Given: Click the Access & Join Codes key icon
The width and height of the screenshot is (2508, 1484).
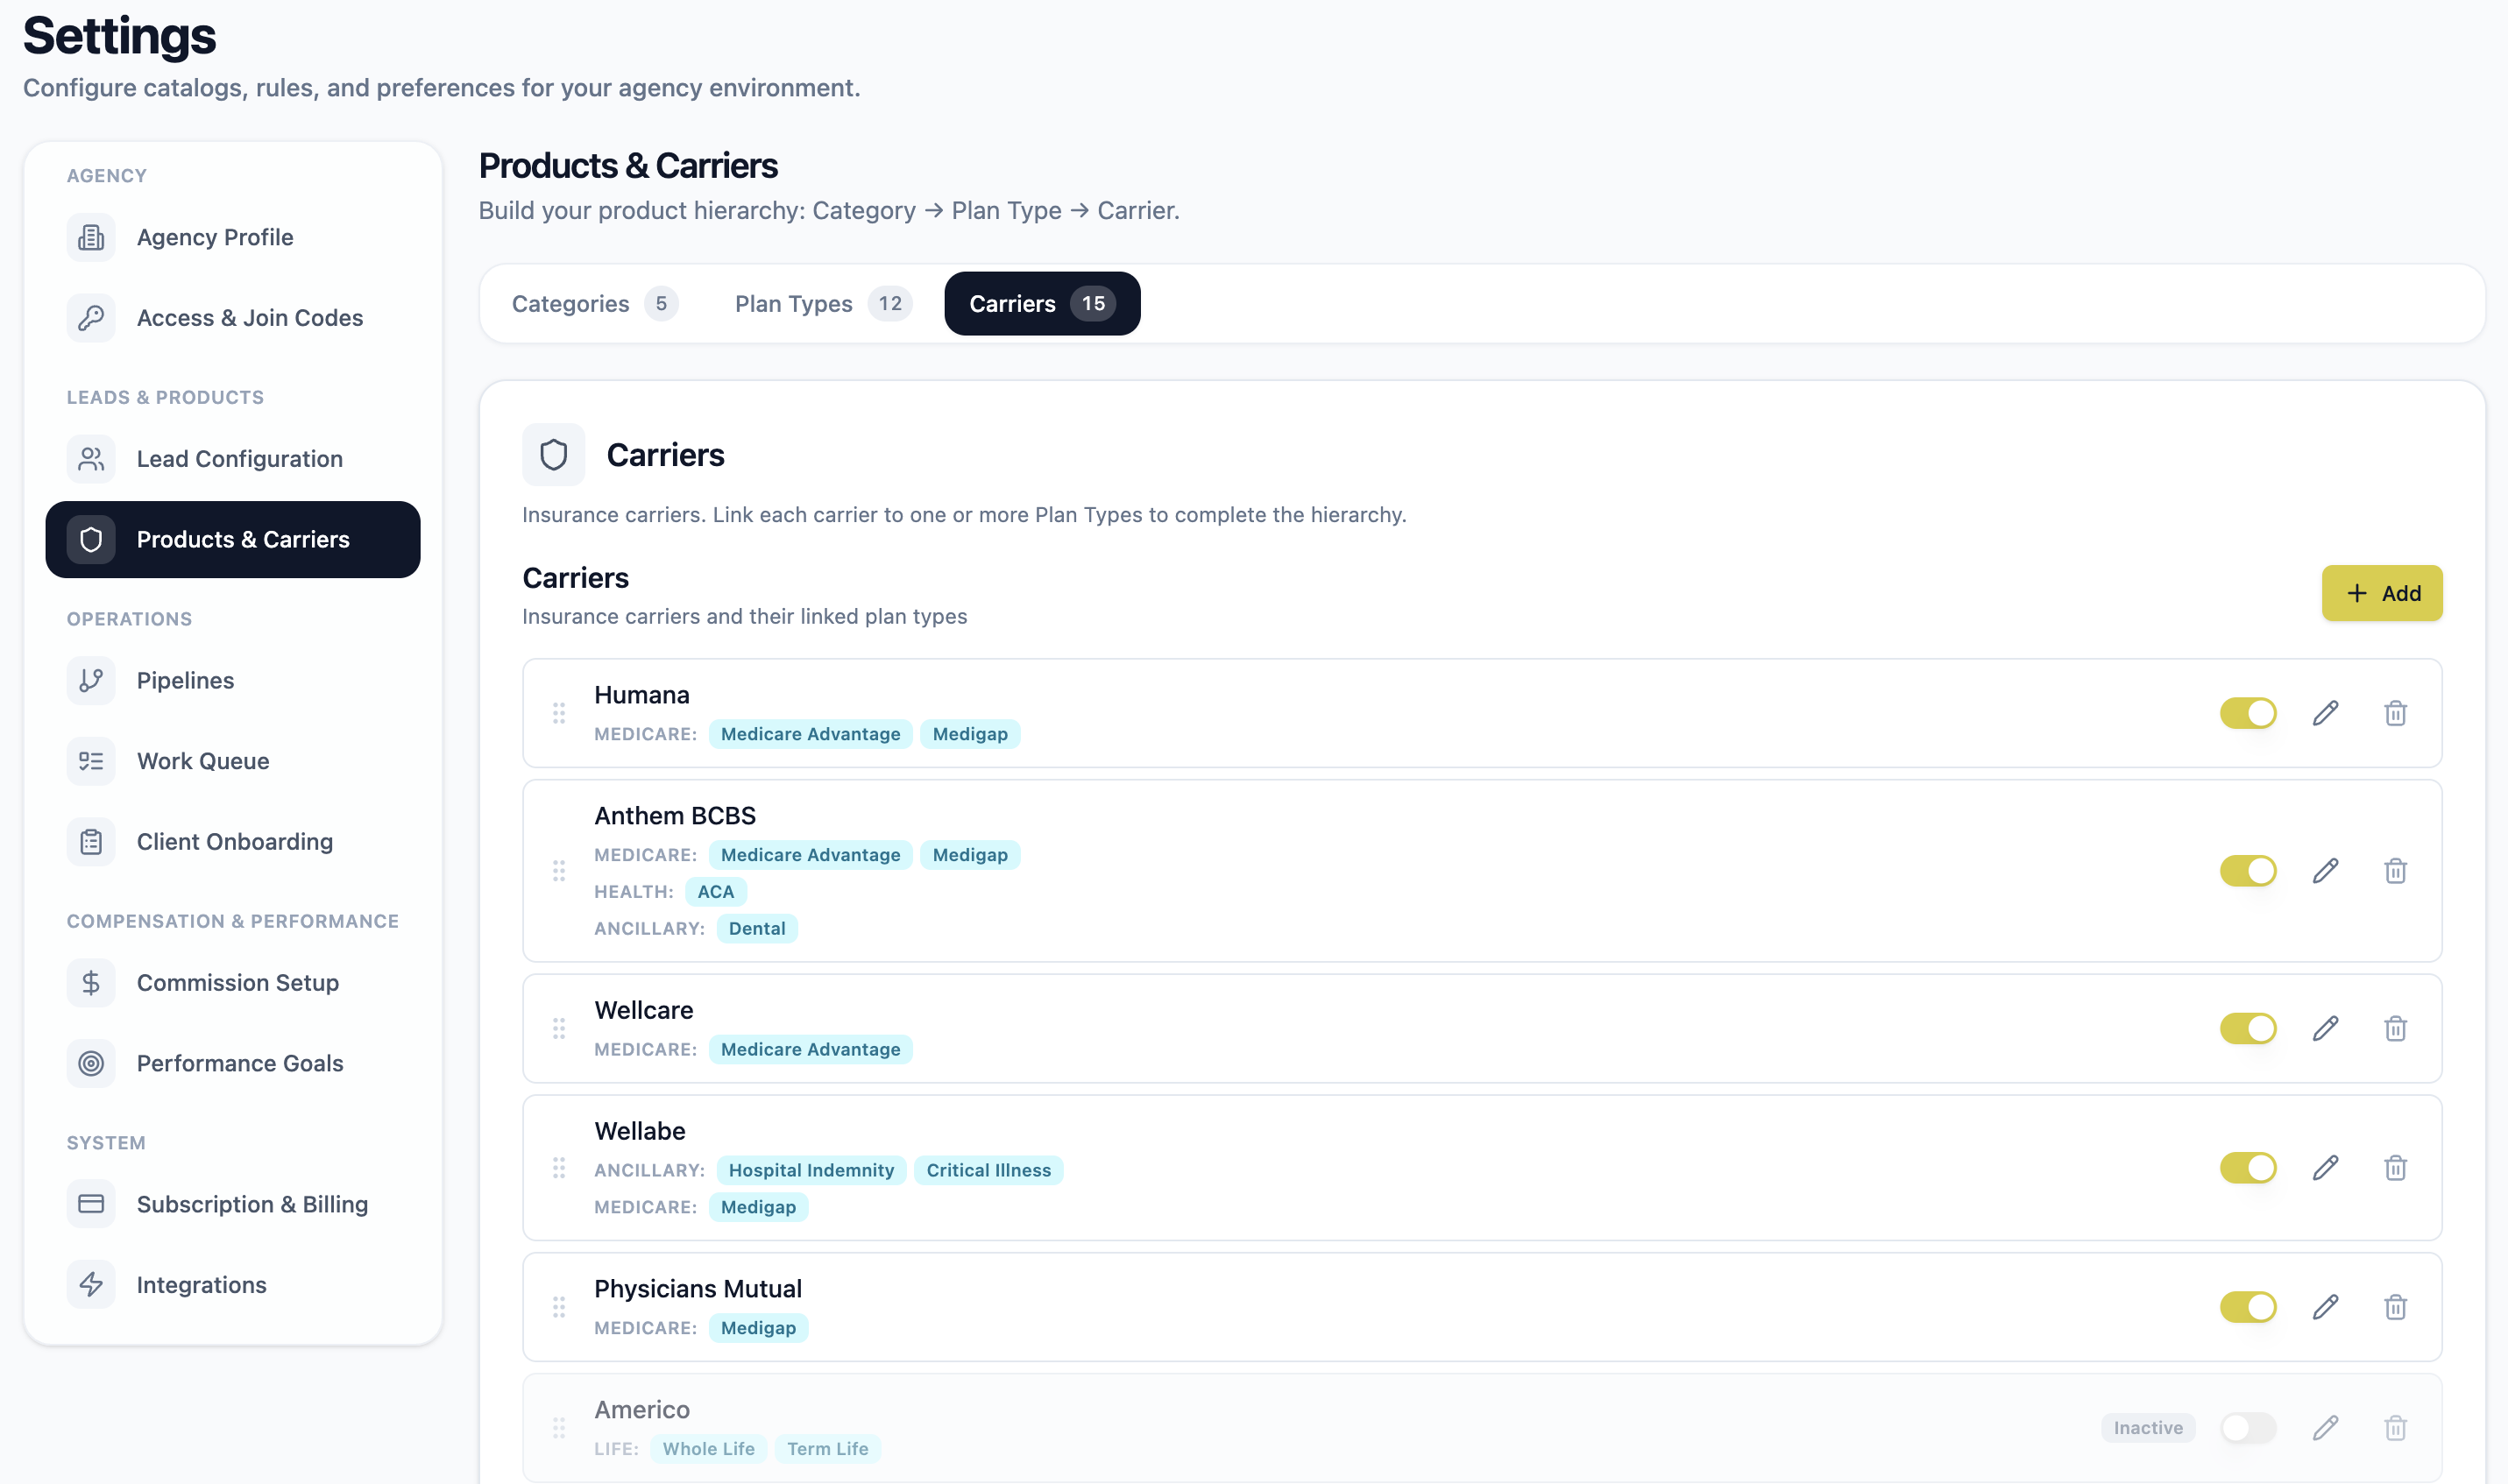Looking at the screenshot, I should click(x=91, y=318).
